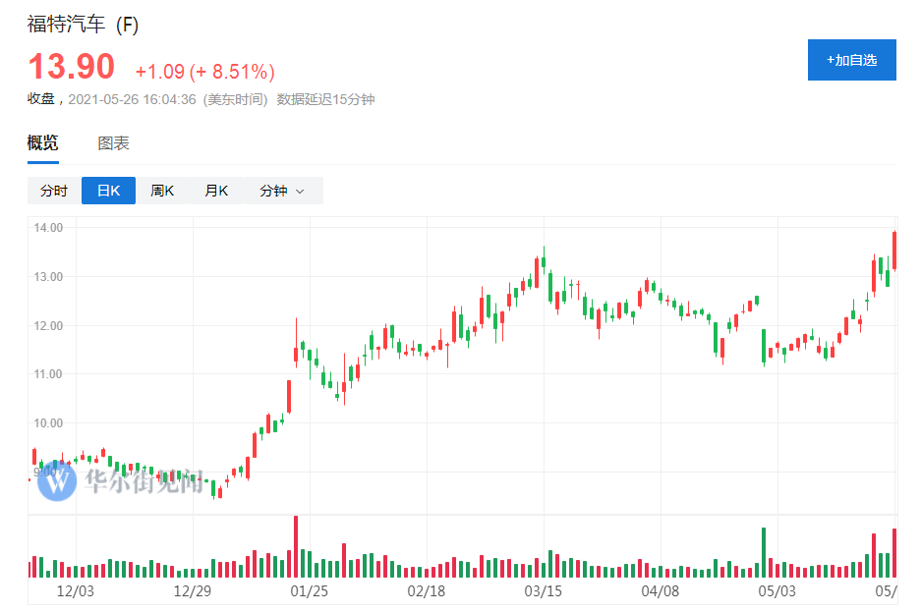
Task: Open the 图表 chart tab
Action: [113, 142]
